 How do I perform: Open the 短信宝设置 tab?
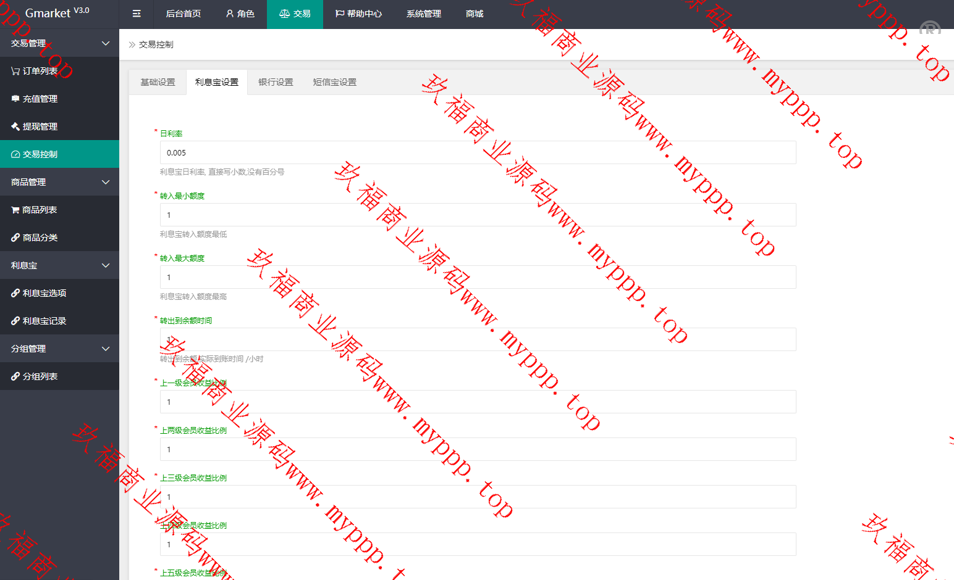tap(334, 82)
